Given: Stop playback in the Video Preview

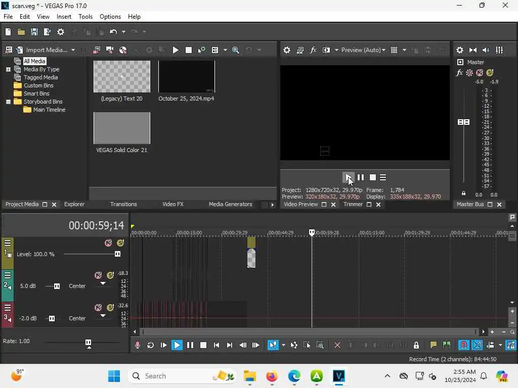Looking at the screenshot, I should tap(373, 177).
